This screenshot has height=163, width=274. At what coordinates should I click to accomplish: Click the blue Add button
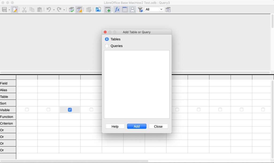tap(137, 126)
